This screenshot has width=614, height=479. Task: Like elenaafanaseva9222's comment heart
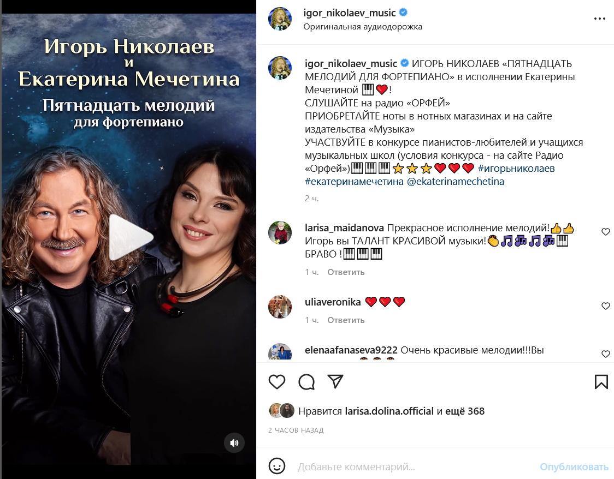[605, 354]
